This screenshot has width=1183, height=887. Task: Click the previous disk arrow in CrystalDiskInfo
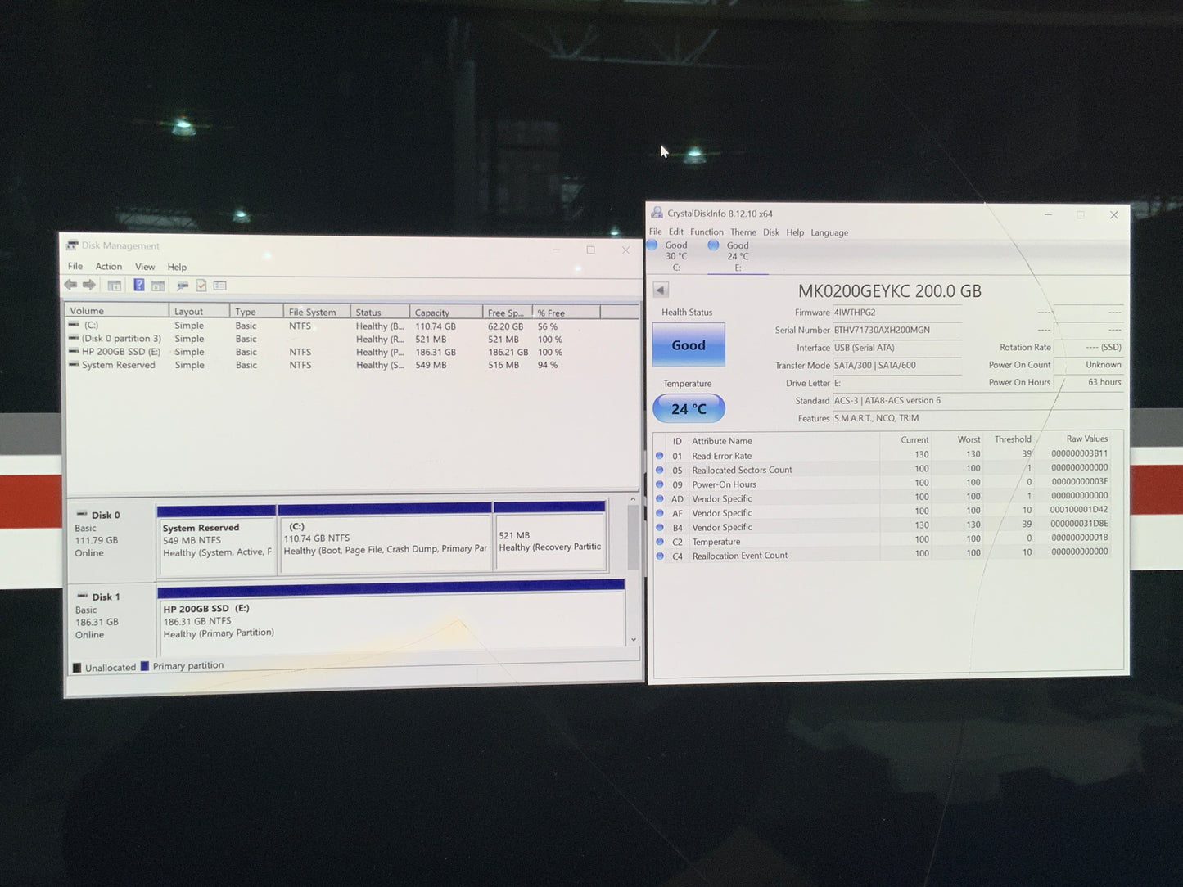coord(661,290)
